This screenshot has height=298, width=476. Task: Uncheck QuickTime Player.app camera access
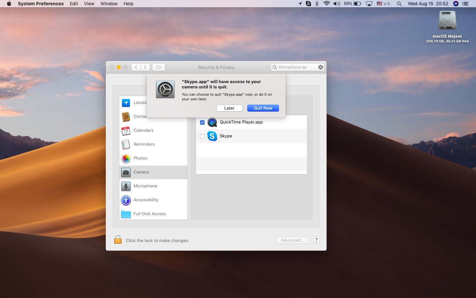pos(202,123)
